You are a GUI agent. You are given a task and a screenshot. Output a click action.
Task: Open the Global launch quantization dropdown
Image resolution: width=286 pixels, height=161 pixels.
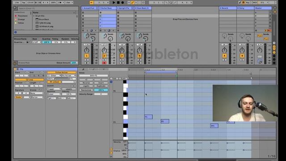pos(54,94)
